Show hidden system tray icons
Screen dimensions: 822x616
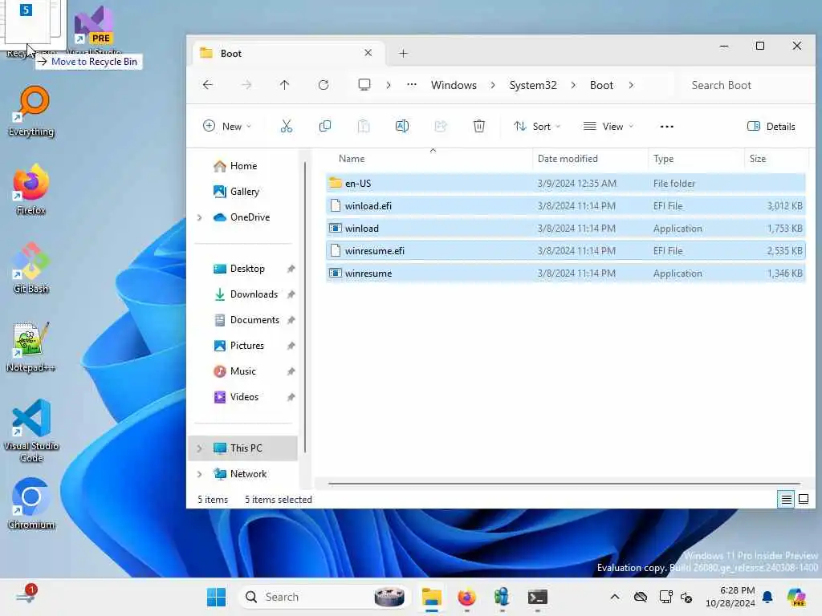tap(615, 597)
